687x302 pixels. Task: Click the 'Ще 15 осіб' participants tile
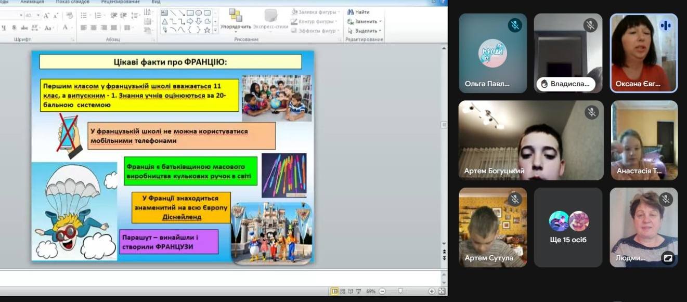click(x=568, y=227)
